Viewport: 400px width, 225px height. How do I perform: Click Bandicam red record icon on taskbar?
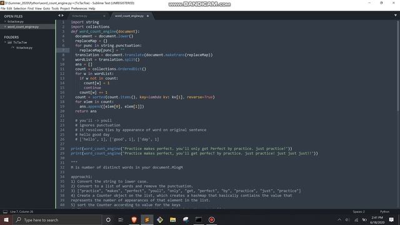211,219
